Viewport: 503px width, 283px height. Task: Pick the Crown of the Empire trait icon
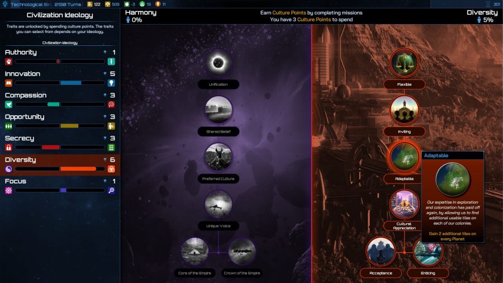tap(242, 251)
